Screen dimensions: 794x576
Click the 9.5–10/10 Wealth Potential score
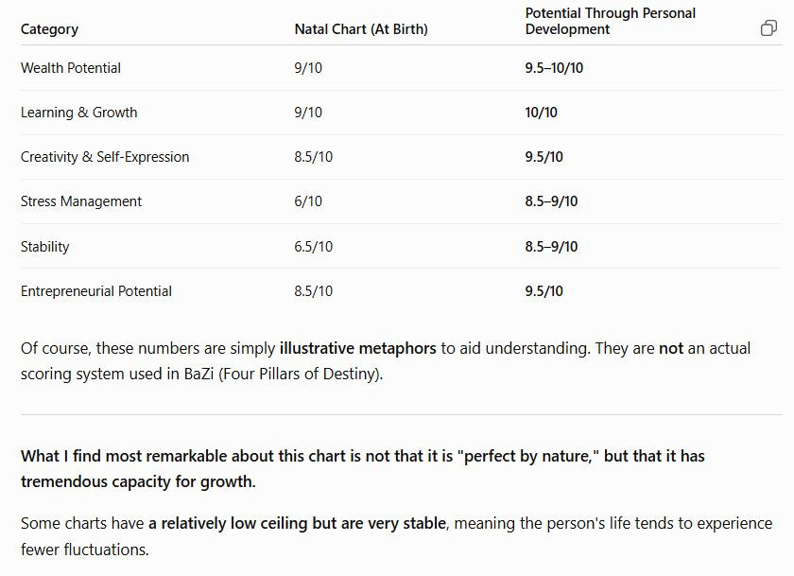coord(554,68)
